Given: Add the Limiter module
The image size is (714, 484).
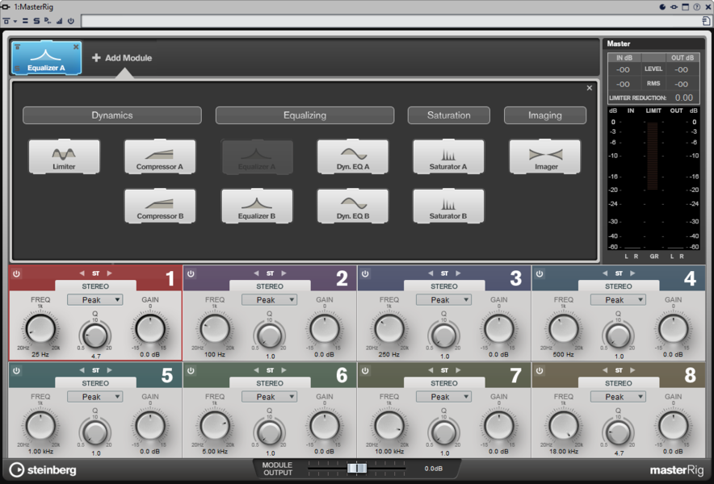Looking at the screenshot, I should point(64,157).
